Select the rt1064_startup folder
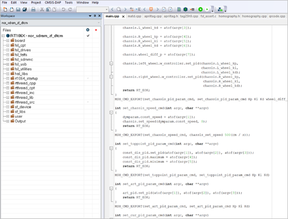The image size is (288, 219). point(26,79)
